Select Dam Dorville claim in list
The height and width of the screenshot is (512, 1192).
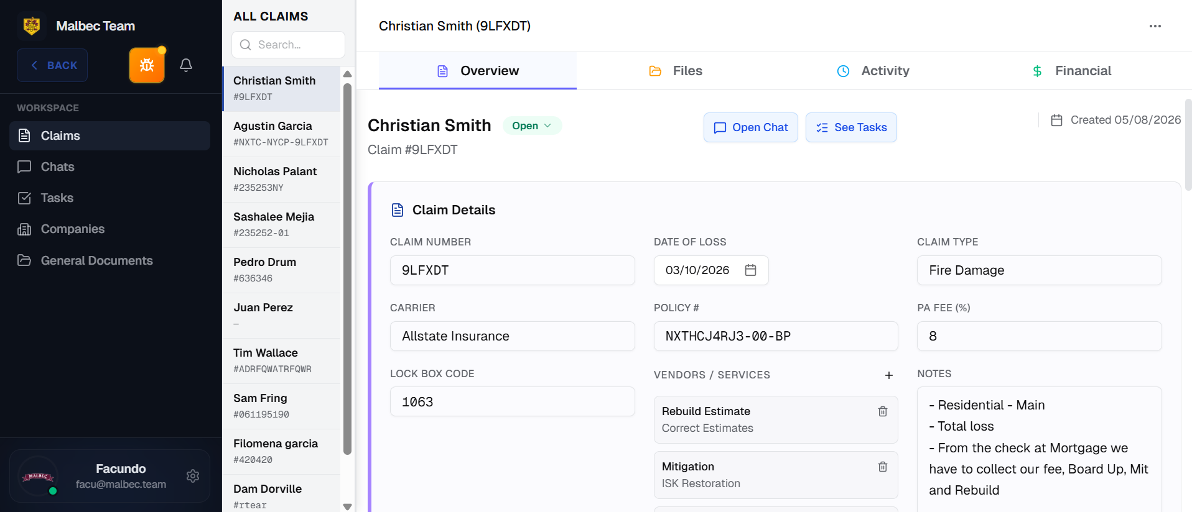click(x=282, y=494)
